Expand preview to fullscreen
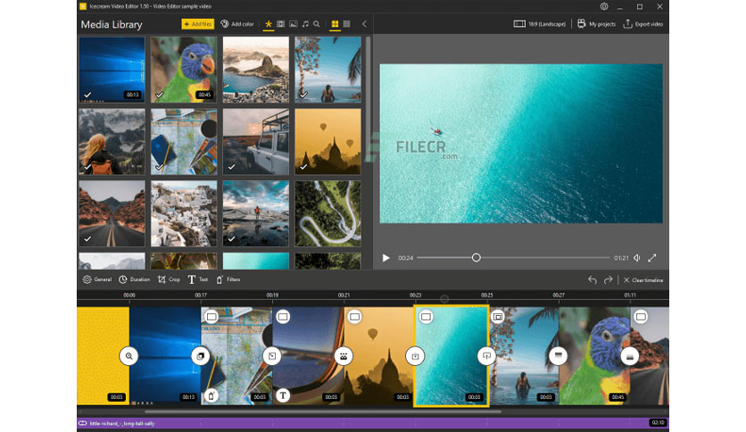Image resolution: width=746 pixels, height=432 pixels. (651, 258)
